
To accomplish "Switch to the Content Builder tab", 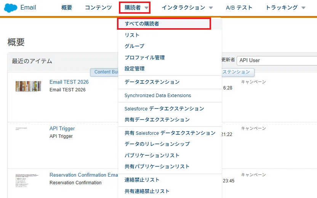I will [x=104, y=72].
